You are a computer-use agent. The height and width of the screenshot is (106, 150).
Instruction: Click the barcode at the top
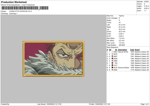[25, 8]
